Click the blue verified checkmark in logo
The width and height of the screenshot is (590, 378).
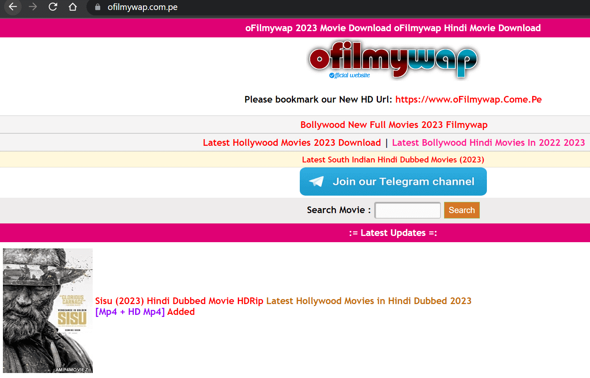click(x=332, y=75)
